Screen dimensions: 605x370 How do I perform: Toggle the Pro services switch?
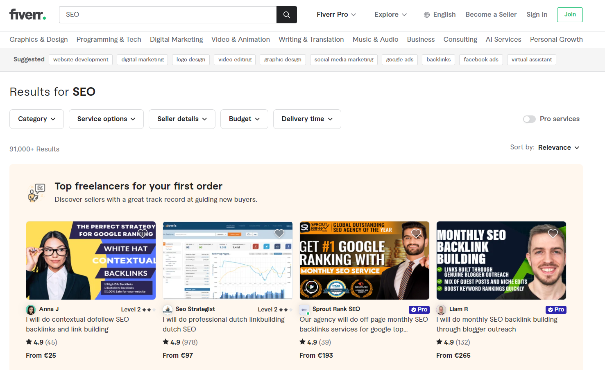tap(529, 119)
